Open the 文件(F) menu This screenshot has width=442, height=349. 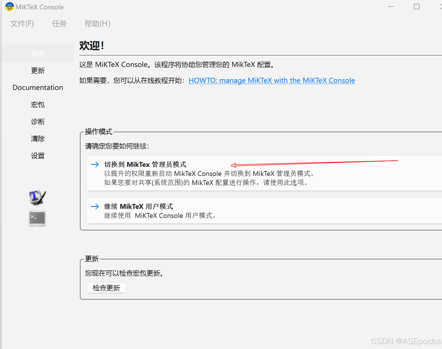click(22, 24)
